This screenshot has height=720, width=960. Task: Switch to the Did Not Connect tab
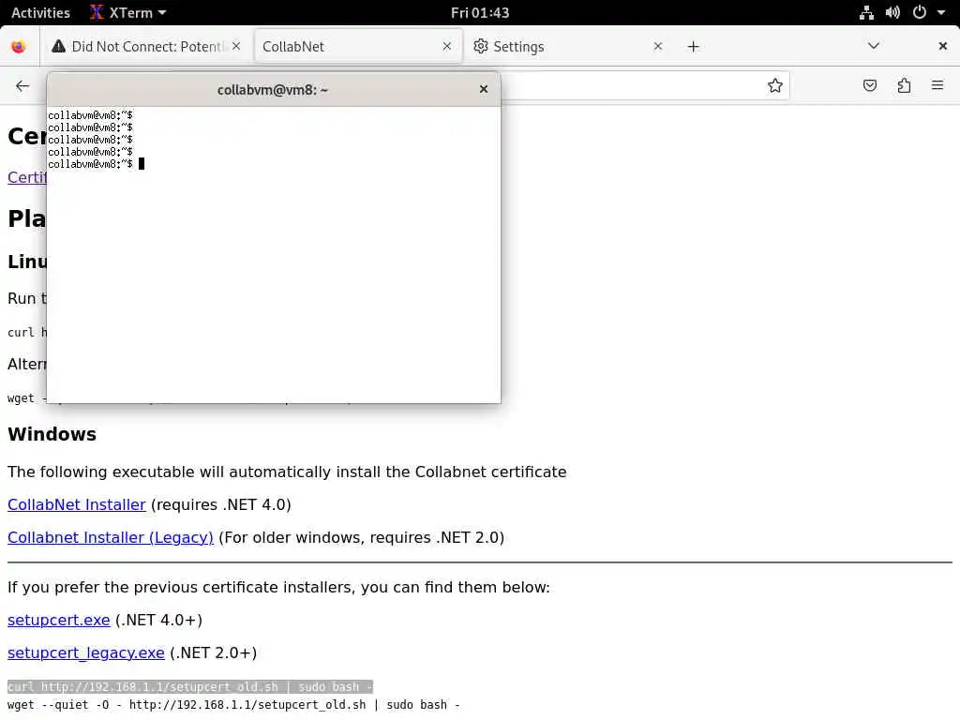point(145,47)
